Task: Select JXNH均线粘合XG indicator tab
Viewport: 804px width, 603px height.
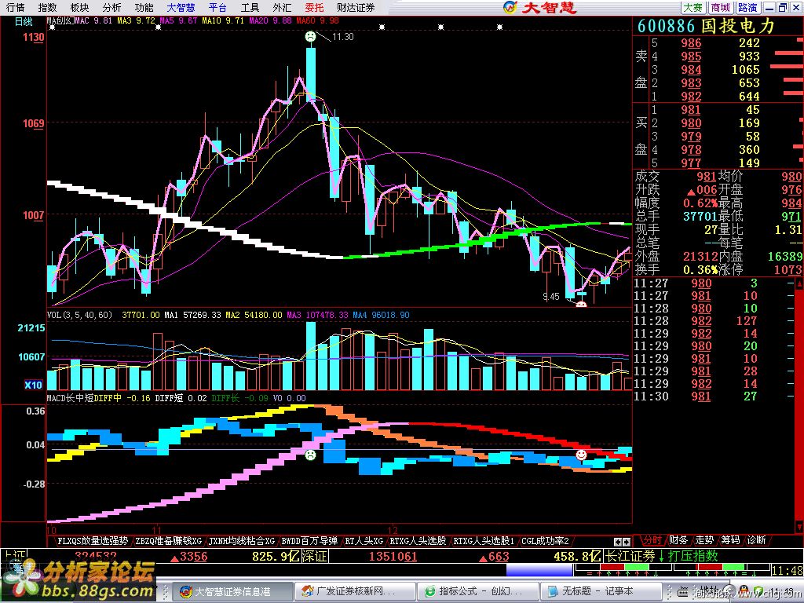Action: 242,540
